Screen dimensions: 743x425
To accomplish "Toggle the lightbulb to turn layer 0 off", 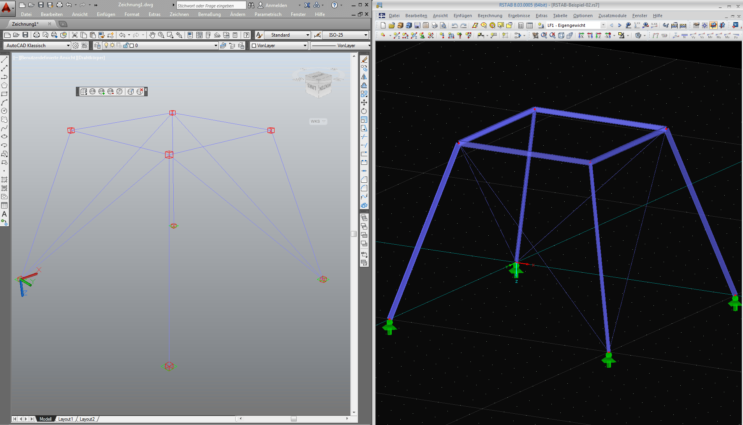I will coord(106,45).
